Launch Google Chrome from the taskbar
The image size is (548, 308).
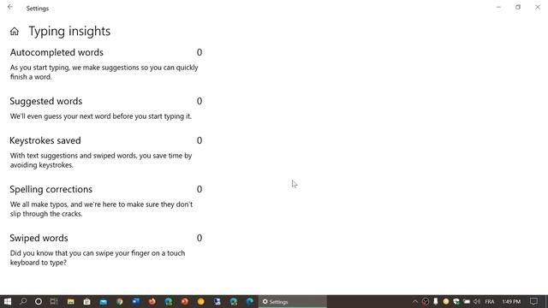coord(120,301)
